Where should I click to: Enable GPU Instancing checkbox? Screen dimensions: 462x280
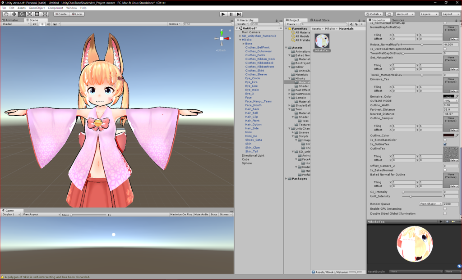pyautogui.click(x=445, y=208)
